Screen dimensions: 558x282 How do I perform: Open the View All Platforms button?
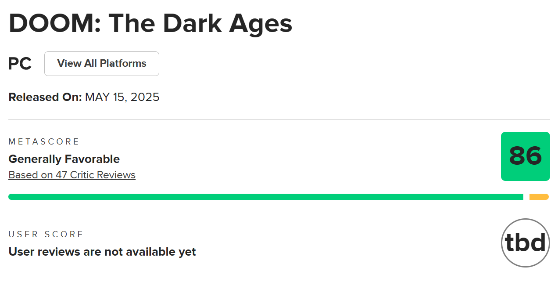102,64
